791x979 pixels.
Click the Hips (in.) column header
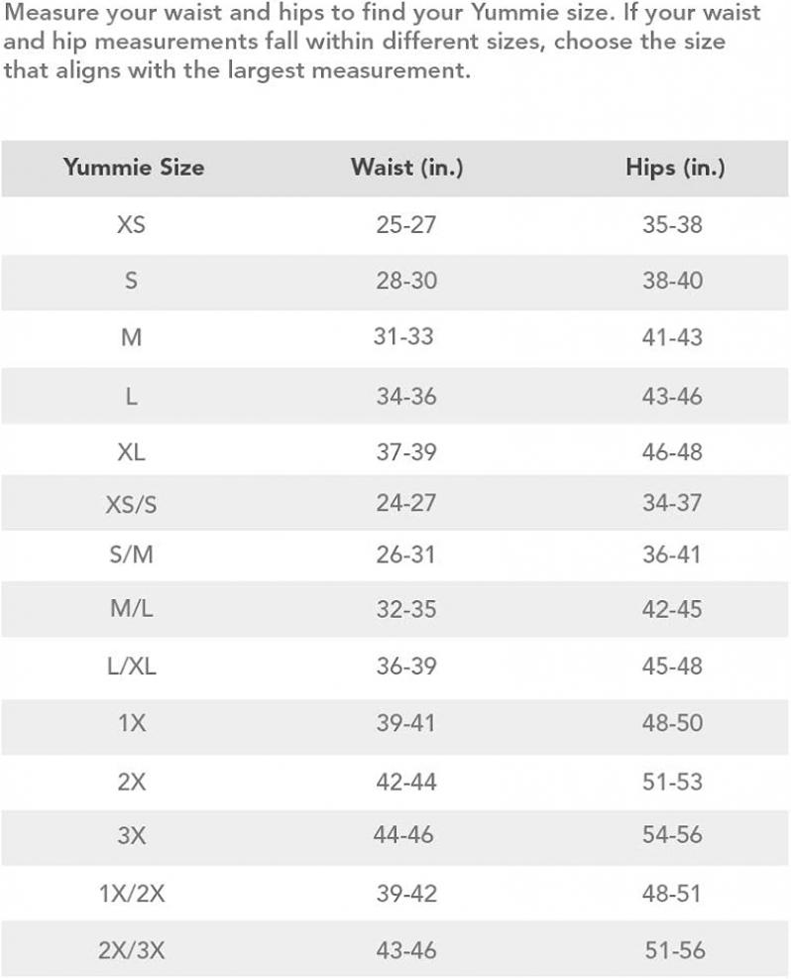676,168
